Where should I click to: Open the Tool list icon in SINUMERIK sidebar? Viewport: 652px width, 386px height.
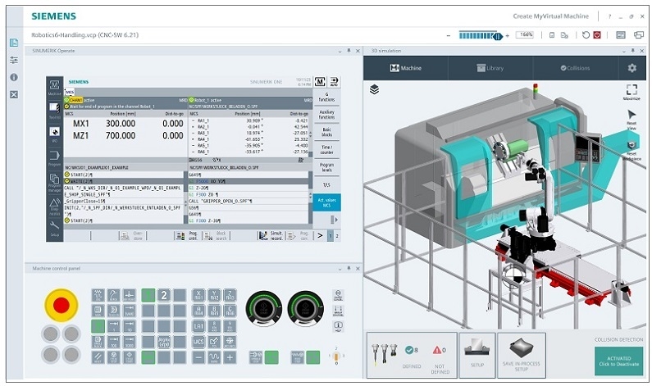click(54, 110)
